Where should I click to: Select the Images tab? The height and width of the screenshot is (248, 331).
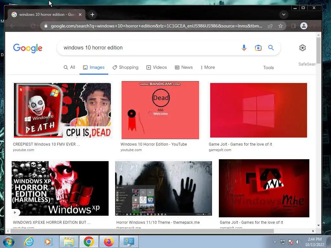(94, 67)
